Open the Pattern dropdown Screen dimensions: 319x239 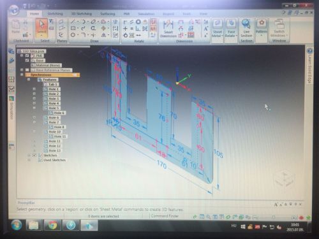(x=262, y=28)
